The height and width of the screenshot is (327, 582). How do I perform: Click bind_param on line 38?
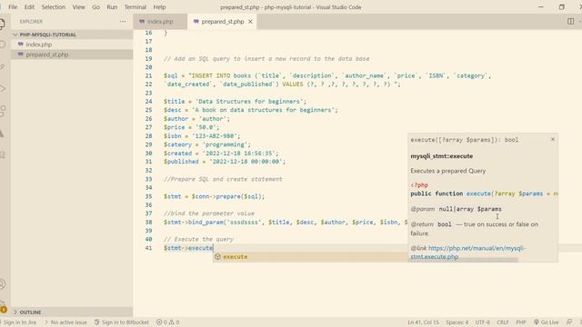click(206, 222)
